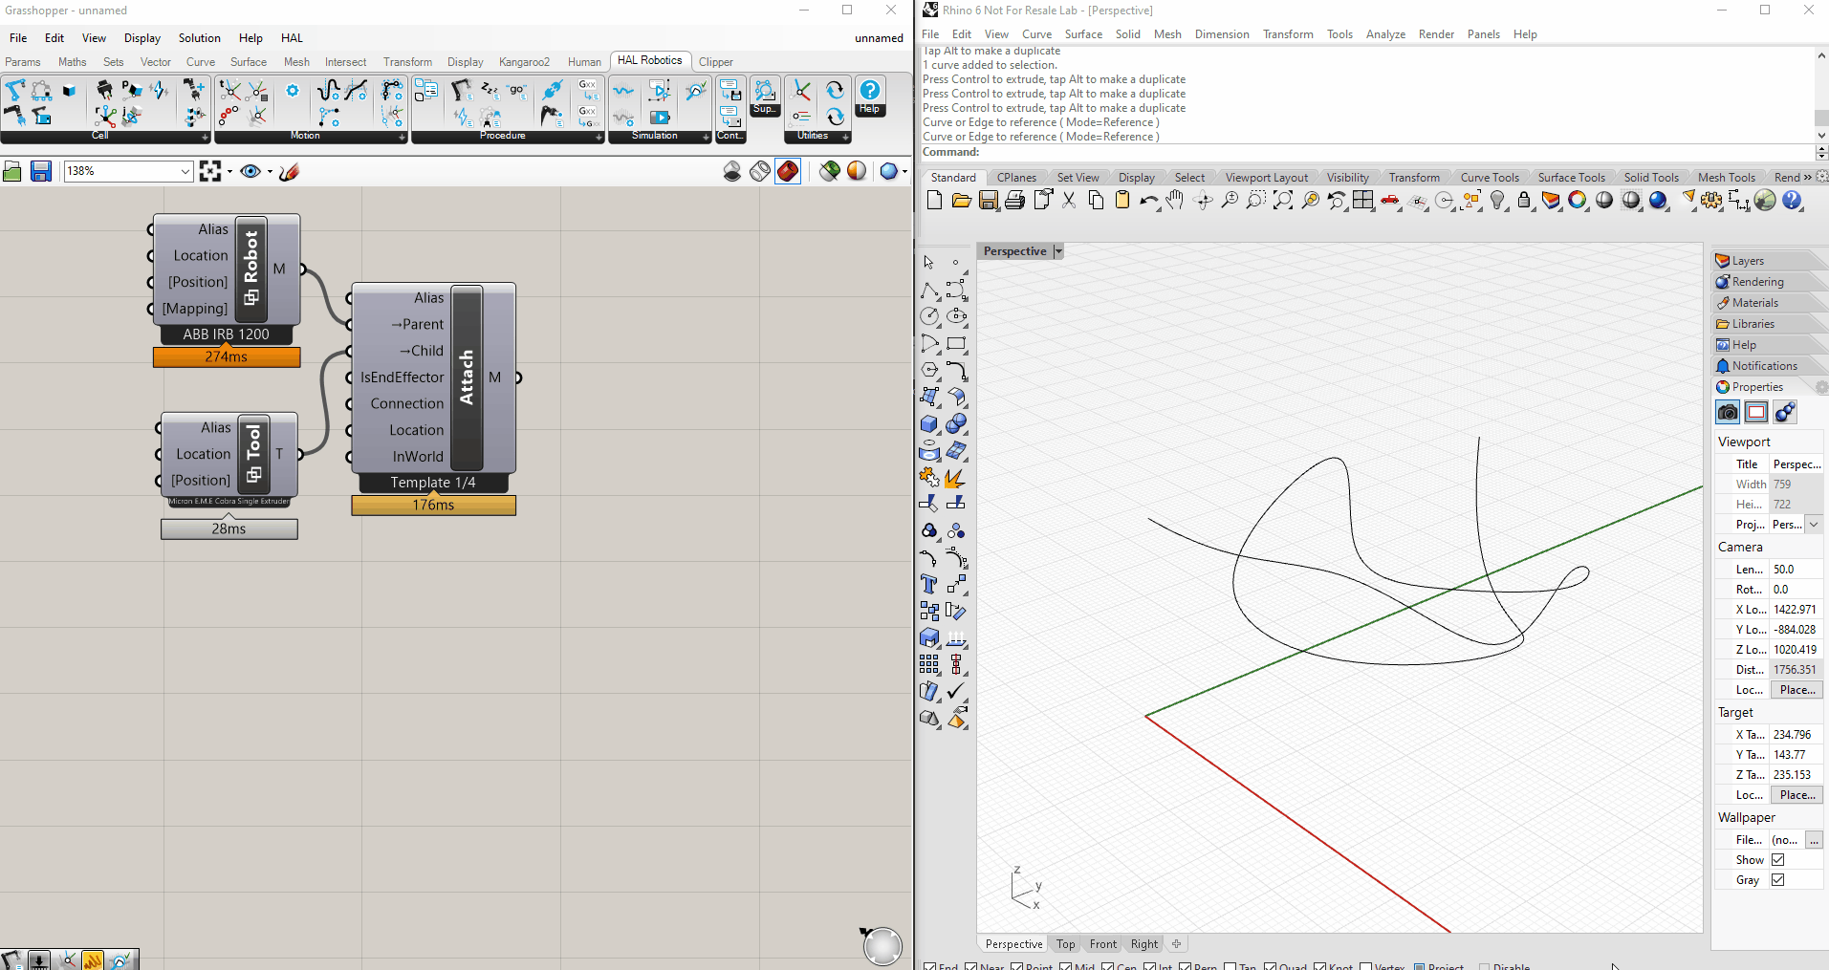Expand the Utilities panel with its plus arrow

[846, 137]
